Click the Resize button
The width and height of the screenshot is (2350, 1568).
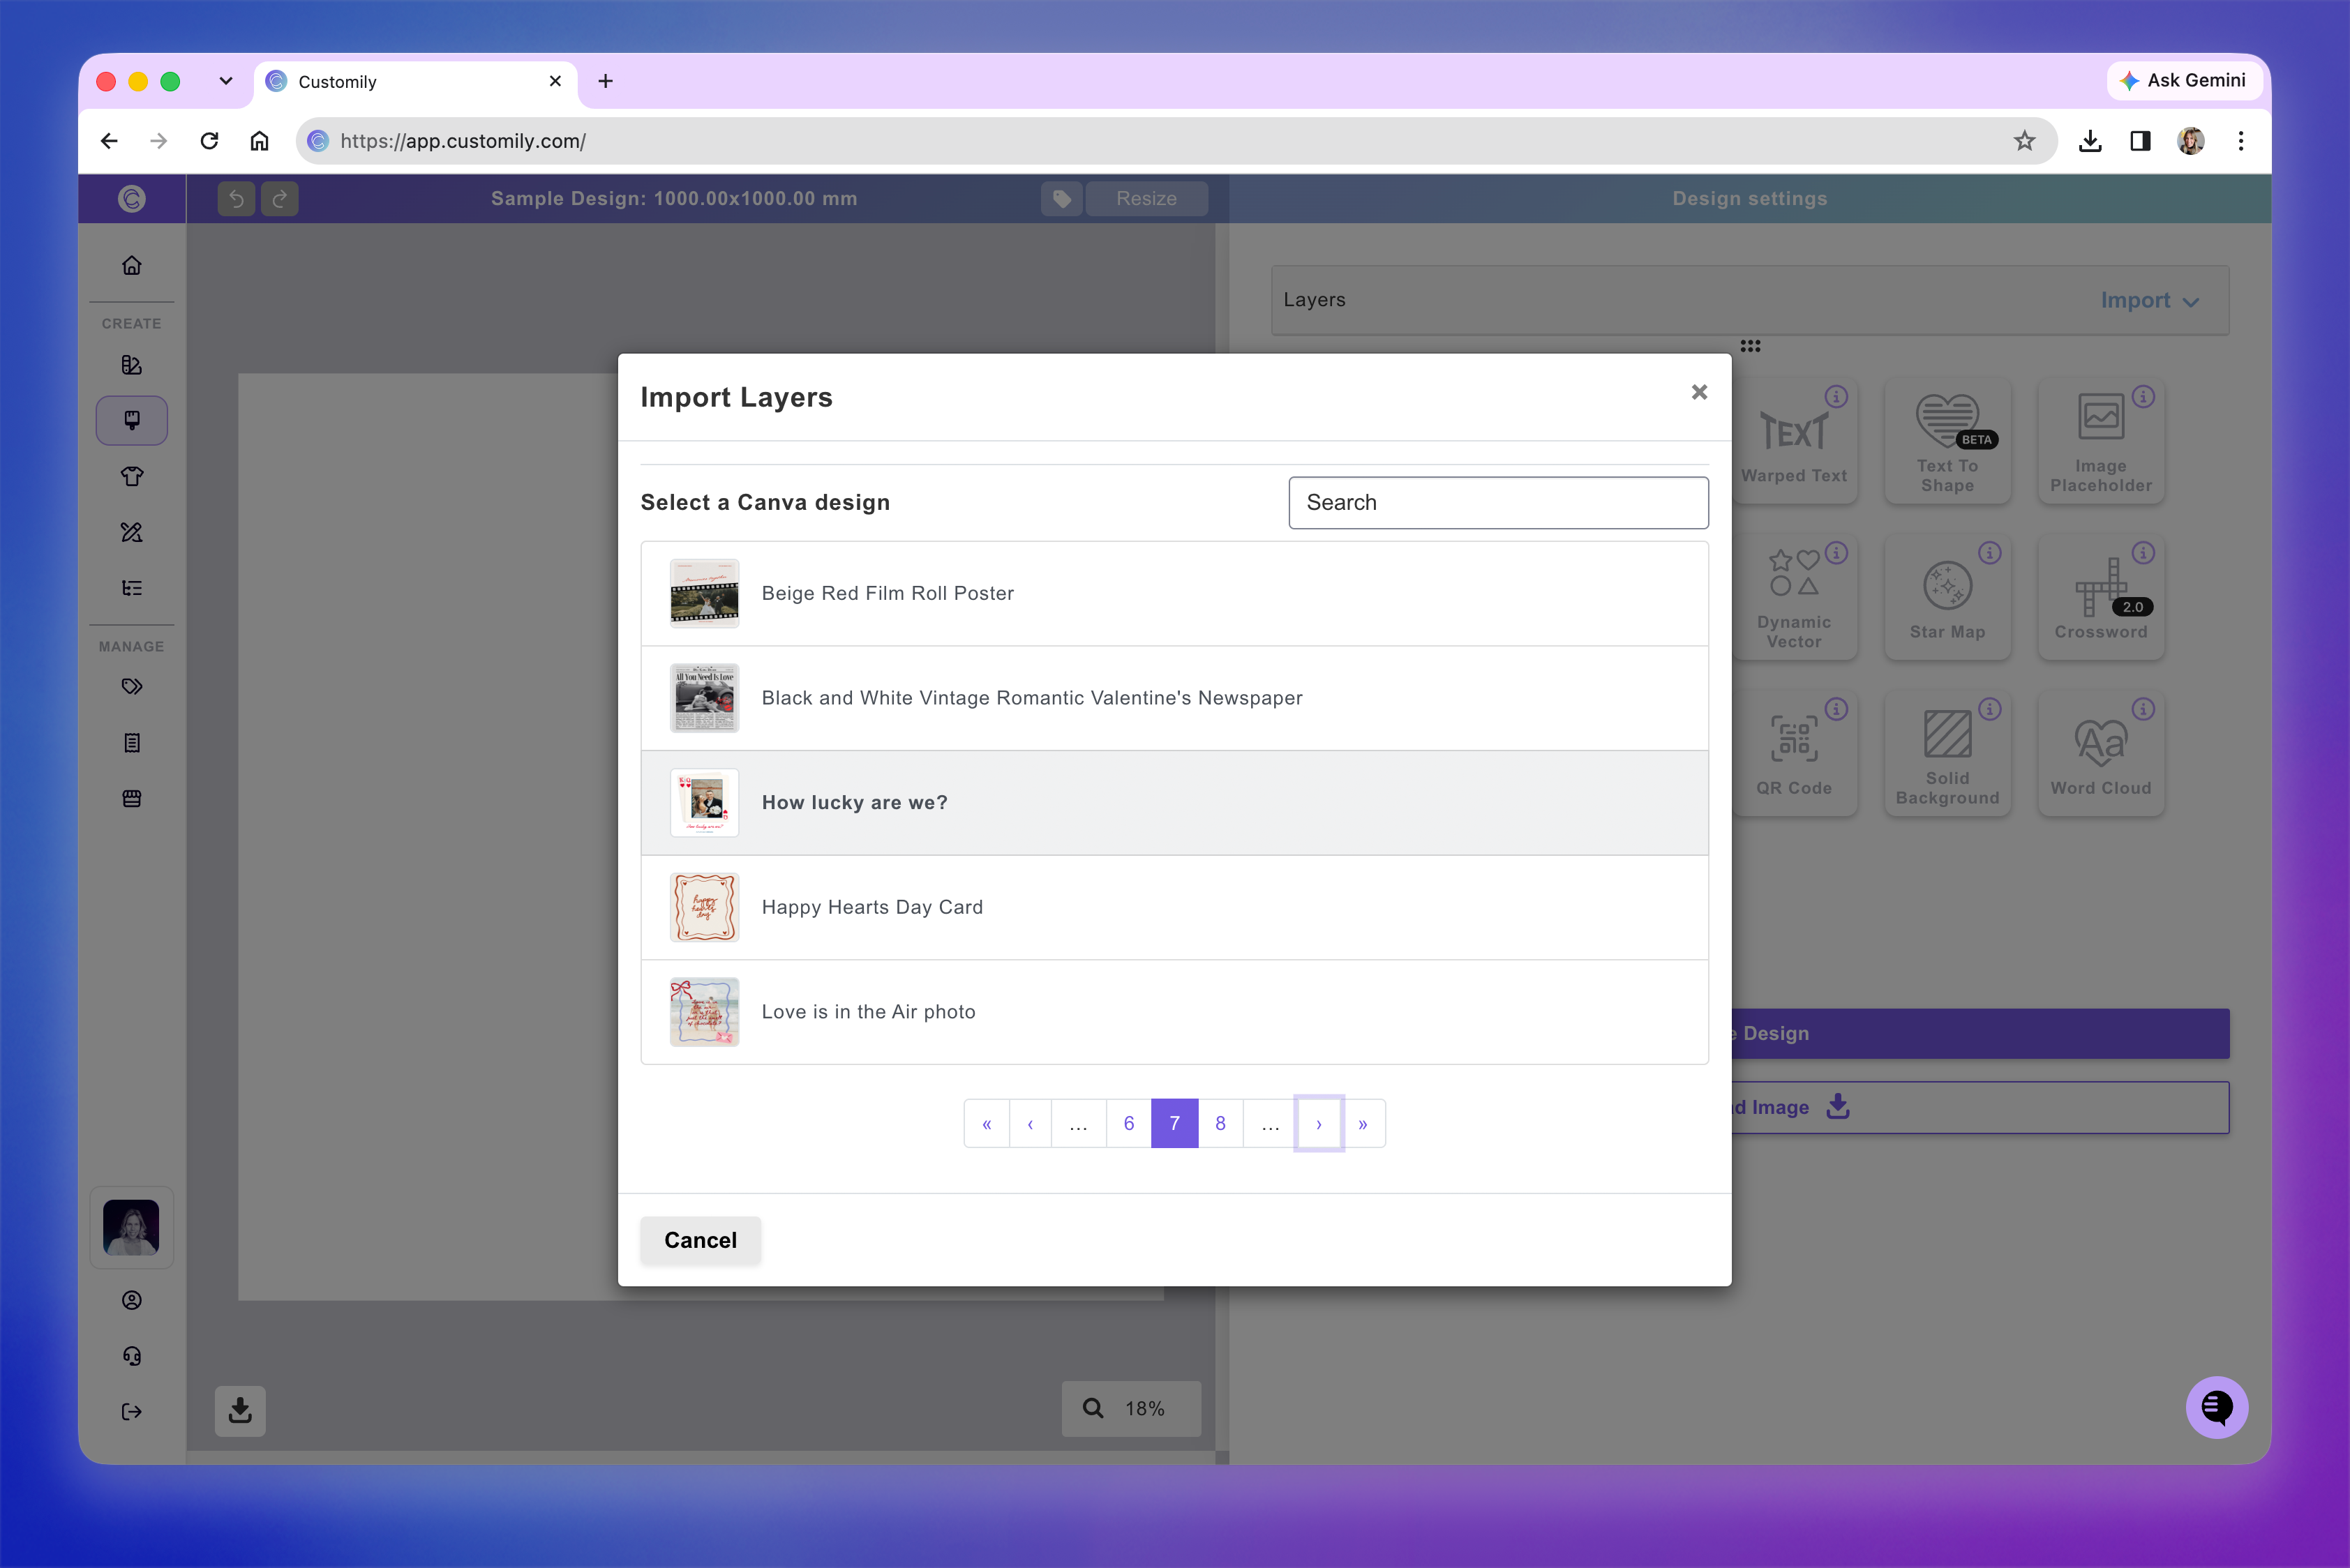(x=1146, y=199)
